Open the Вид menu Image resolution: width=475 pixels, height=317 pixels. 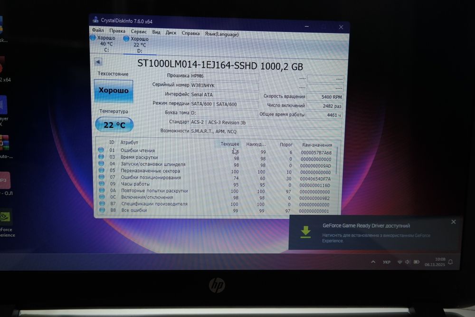click(156, 32)
